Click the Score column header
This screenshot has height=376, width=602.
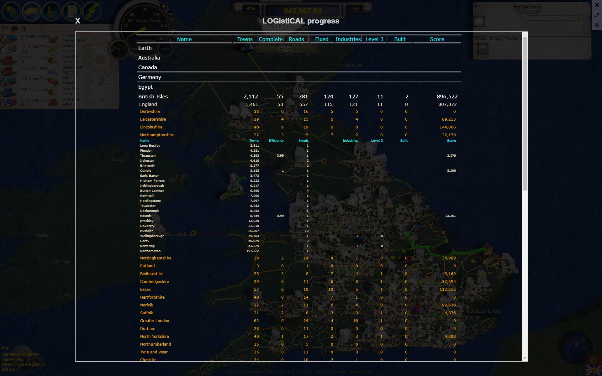(x=436, y=39)
